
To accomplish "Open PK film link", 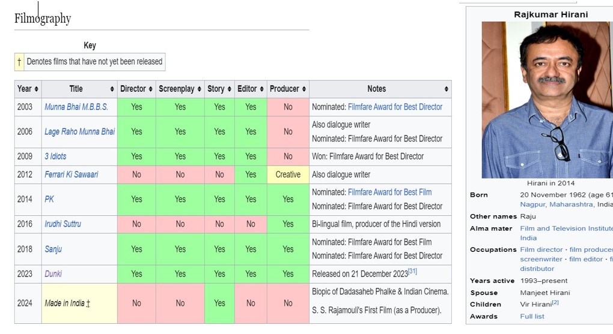I will 49,200.
